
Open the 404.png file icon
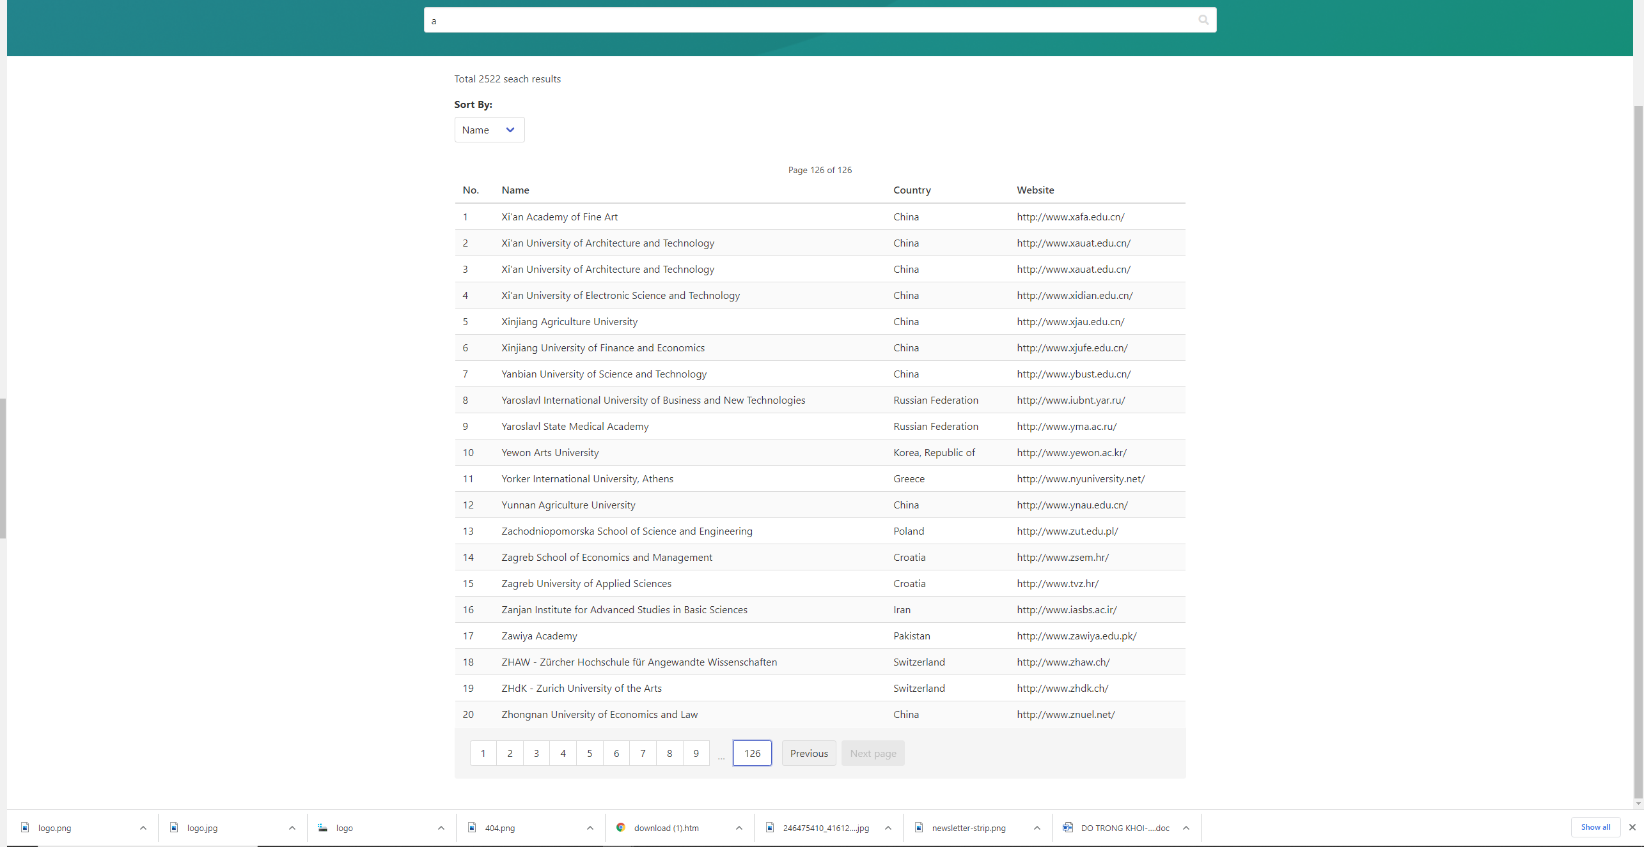(x=472, y=827)
